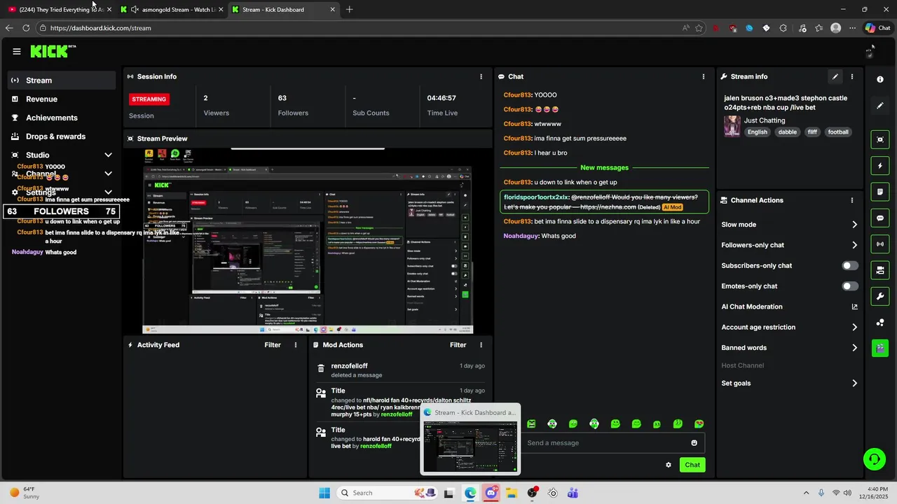Select Stream in left navigation
This screenshot has width=897, height=504.
coord(62,80)
